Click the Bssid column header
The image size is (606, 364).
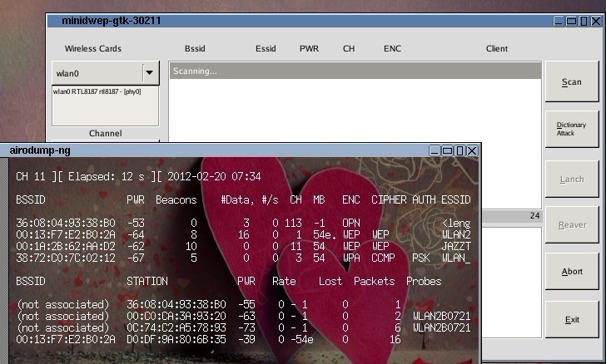[x=197, y=49]
